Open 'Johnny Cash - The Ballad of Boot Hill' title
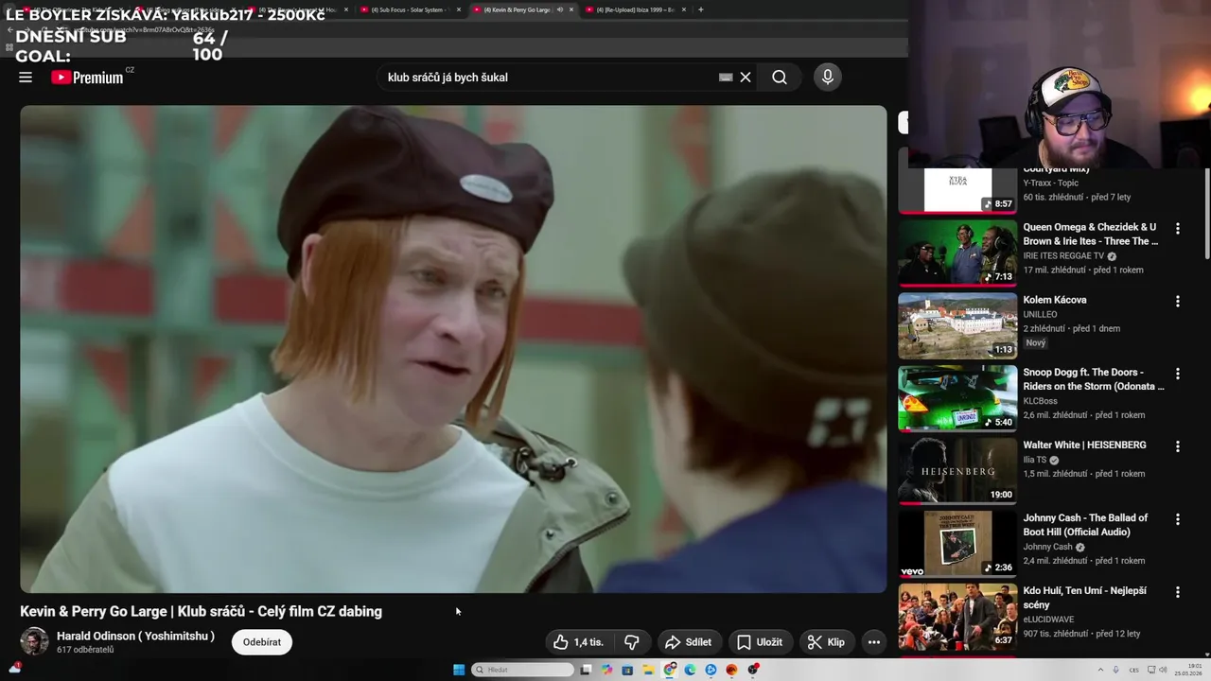The image size is (1211, 681). 1085,525
